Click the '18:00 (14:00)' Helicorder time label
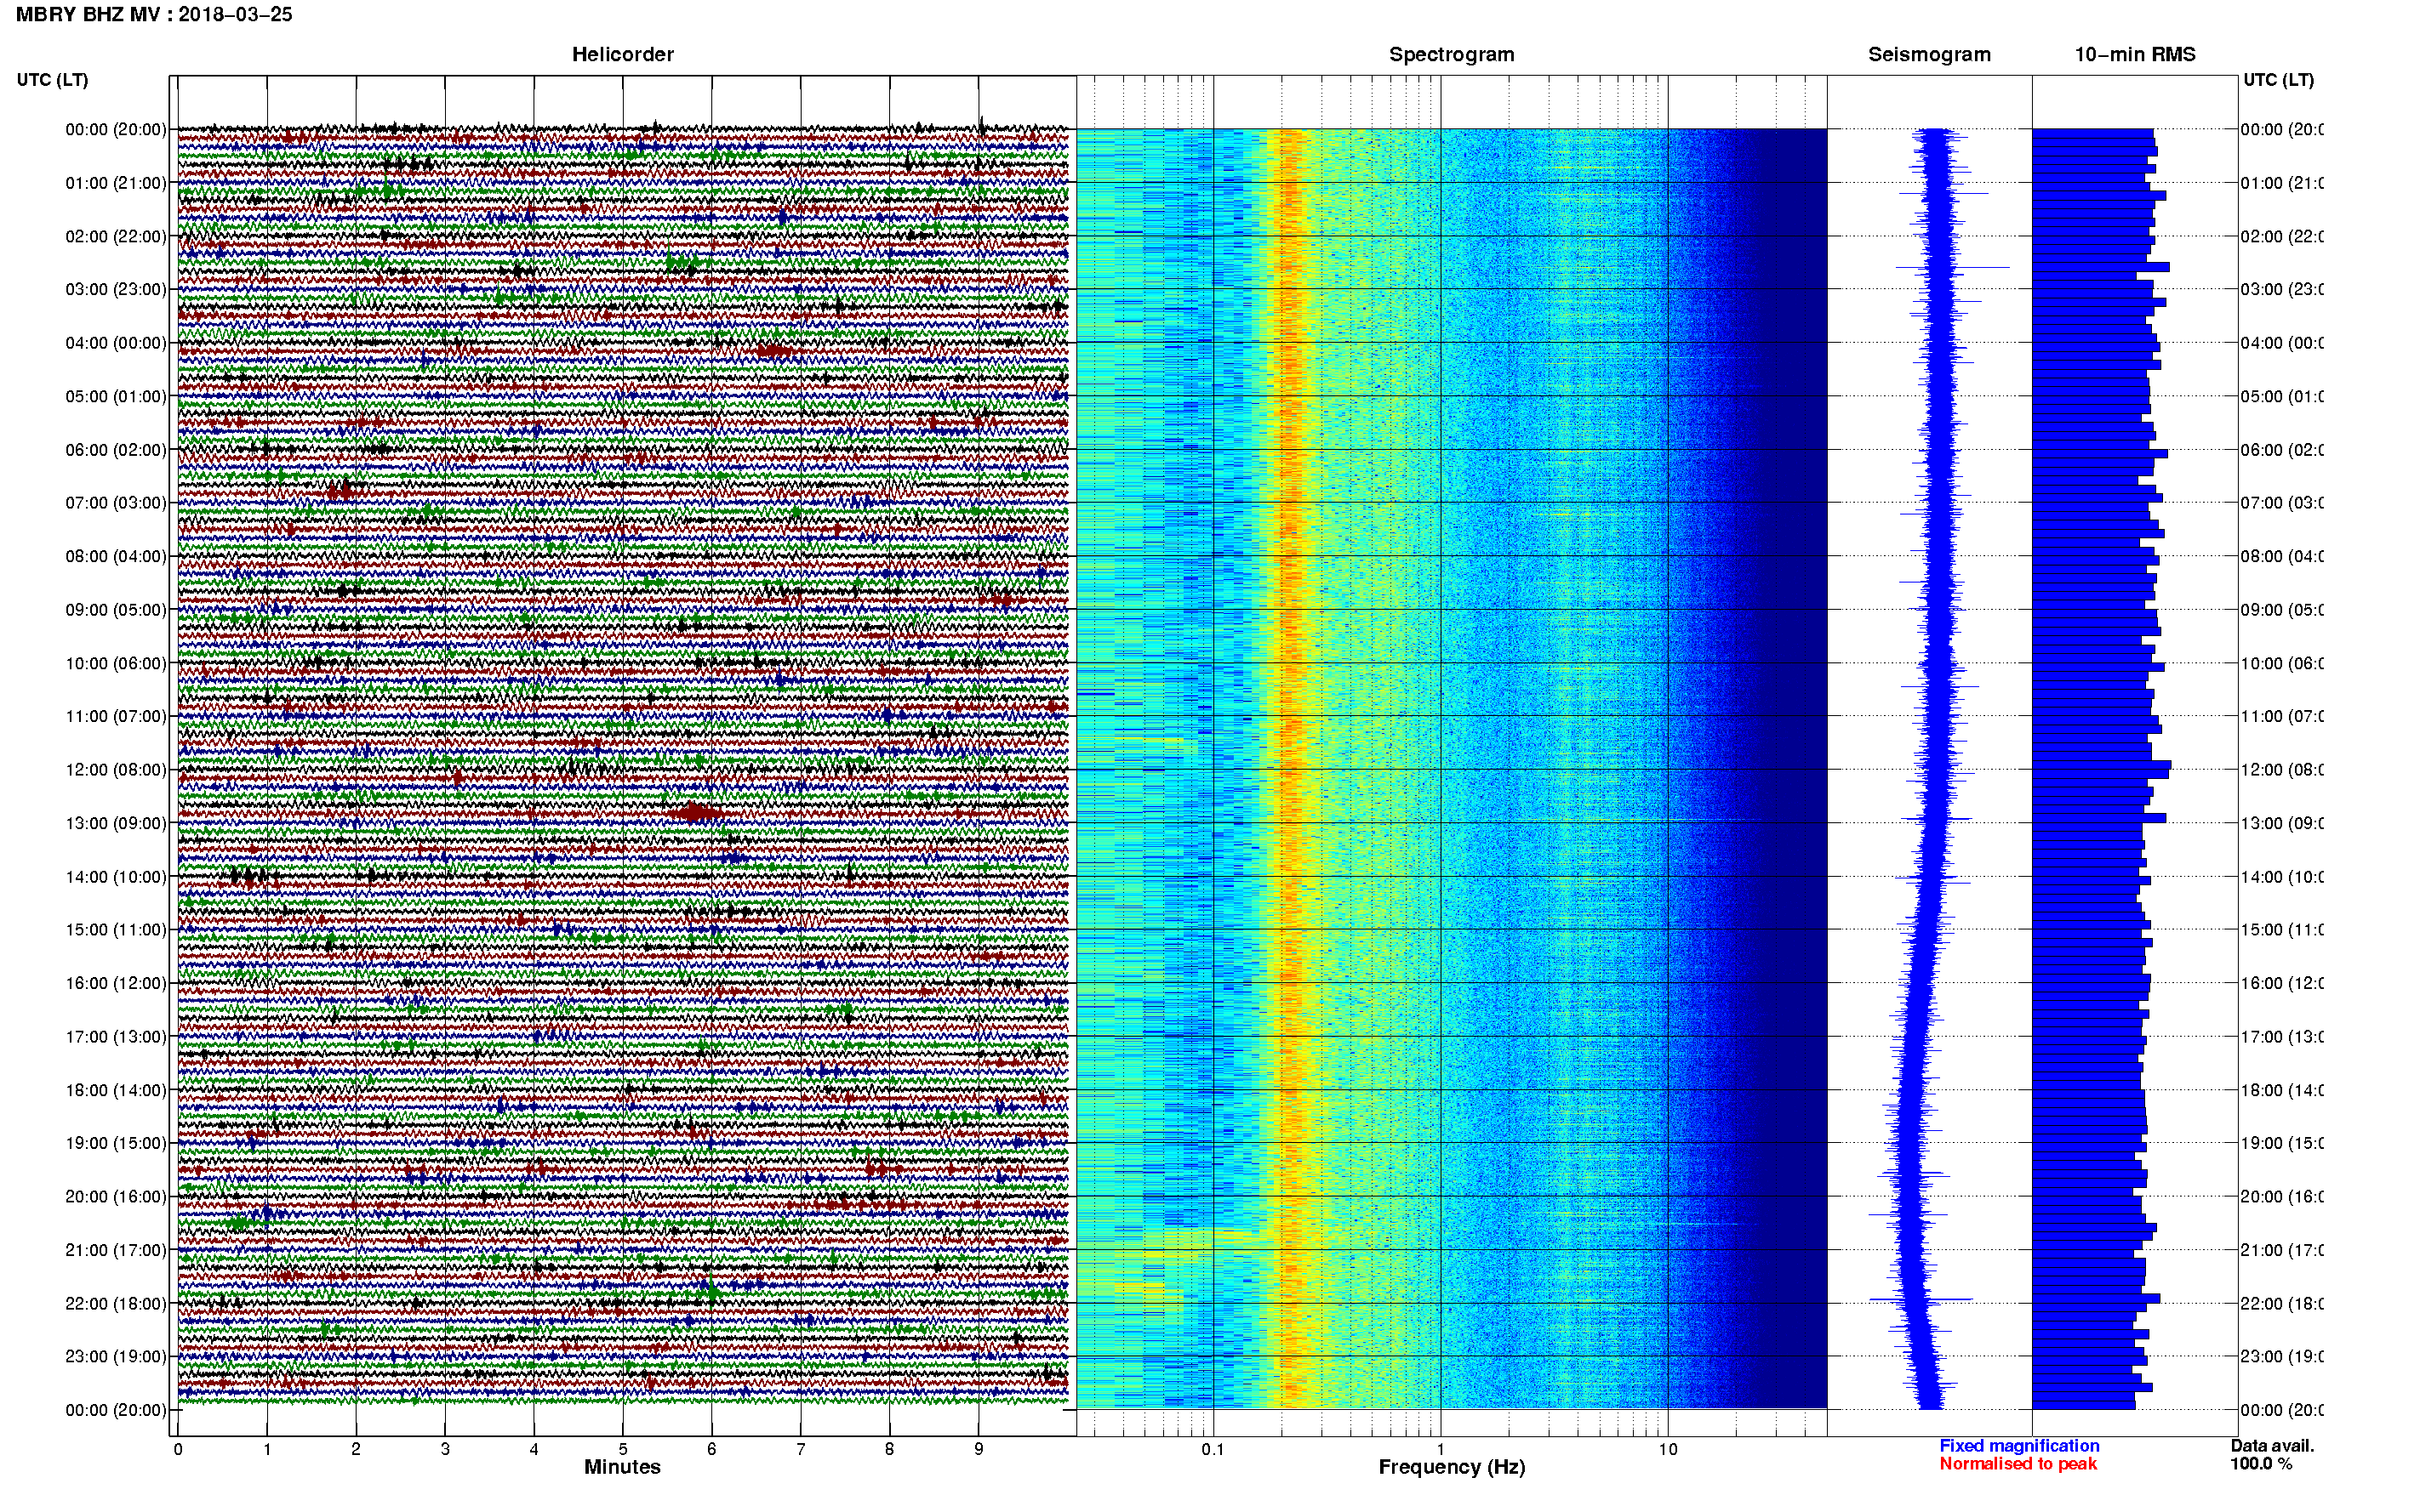The height and width of the screenshot is (1512, 2420). click(x=116, y=1091)
